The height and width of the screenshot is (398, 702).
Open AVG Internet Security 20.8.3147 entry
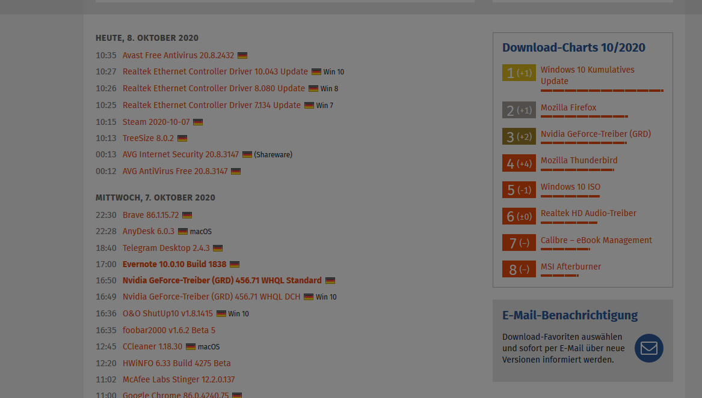180,154
